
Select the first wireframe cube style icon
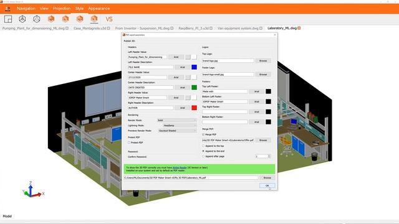point(22,19)
